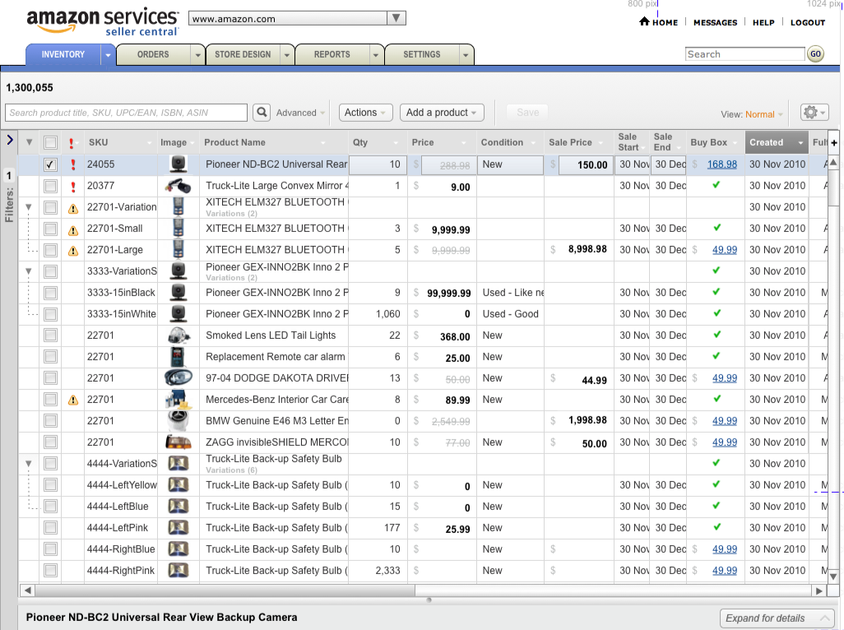This screenshot has width=844, height=630.
Task: Click the top-right Search field
Action: (745, 53)
